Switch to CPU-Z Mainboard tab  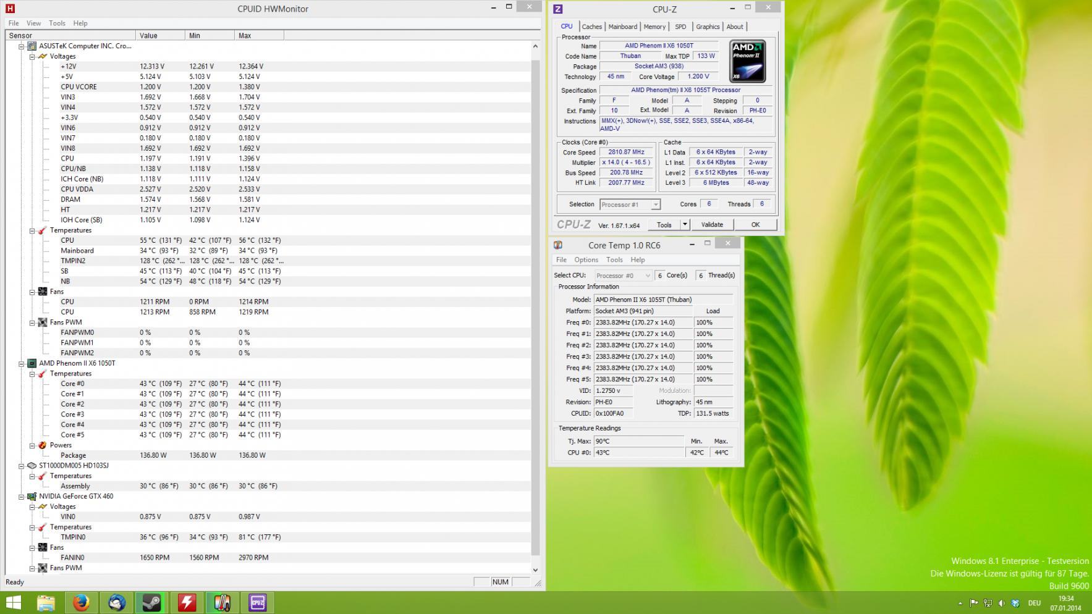click(622, 27)
